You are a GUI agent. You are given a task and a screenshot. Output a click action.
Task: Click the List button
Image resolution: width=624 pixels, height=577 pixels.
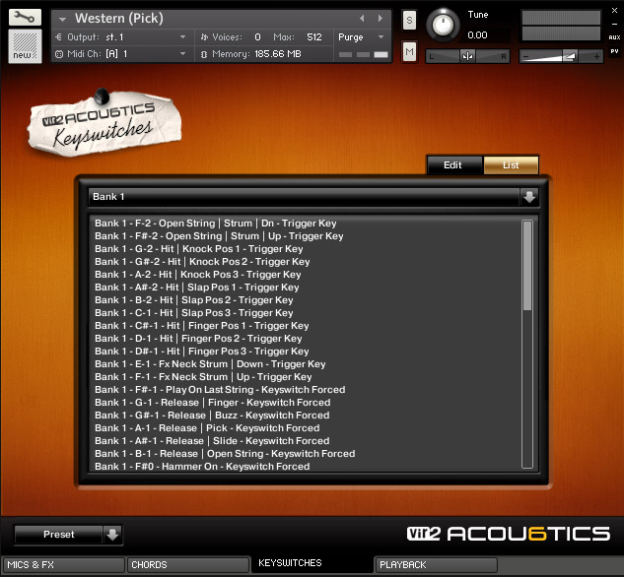coord(511,165)
